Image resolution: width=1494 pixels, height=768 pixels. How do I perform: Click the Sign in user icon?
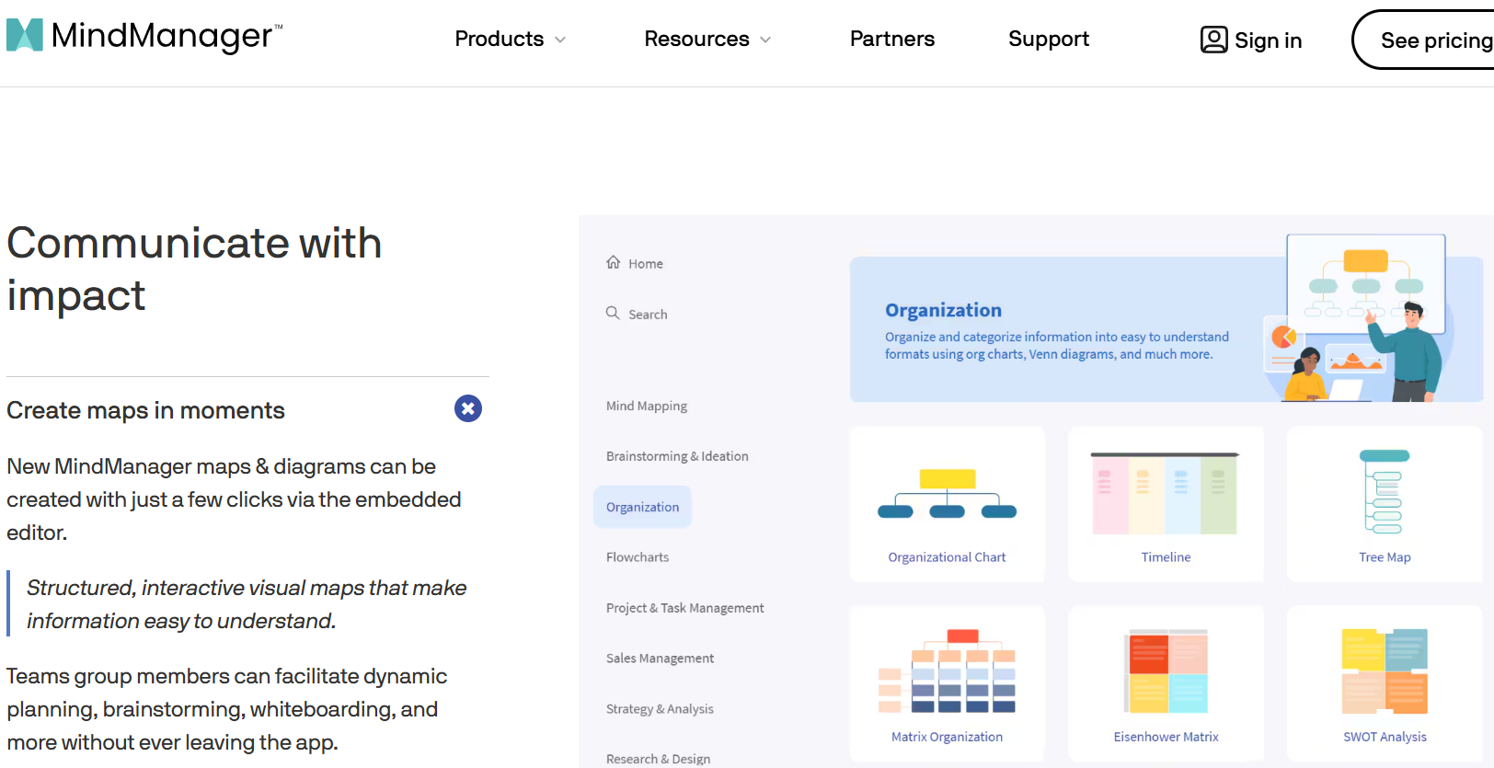pos(1213,40)
